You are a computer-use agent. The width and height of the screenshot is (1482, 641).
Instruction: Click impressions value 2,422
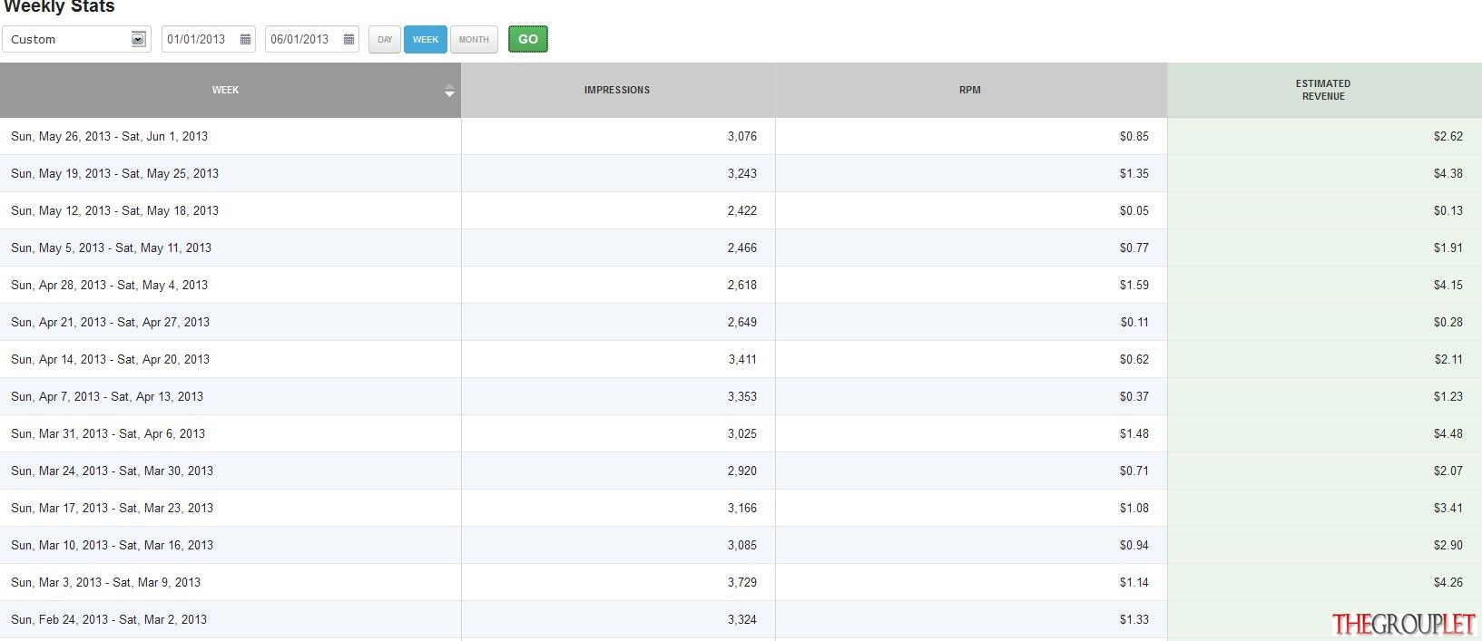(x=742, y=210)
